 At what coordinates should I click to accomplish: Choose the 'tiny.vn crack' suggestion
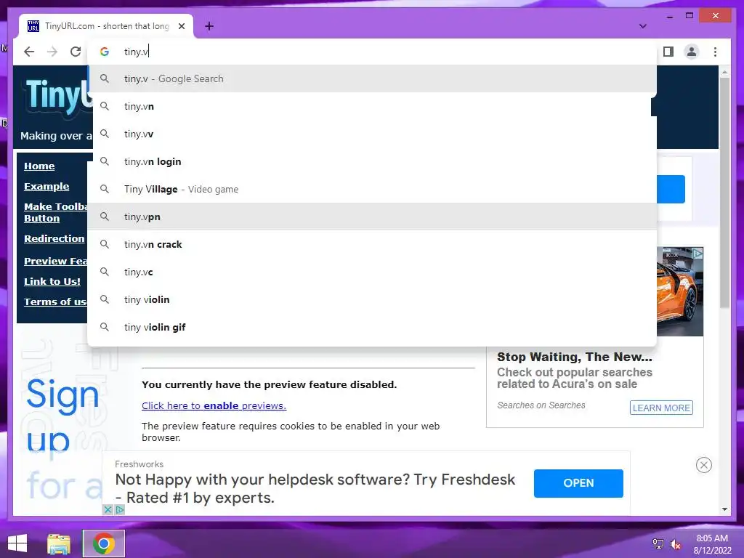pyautogui.click(x=373, y=244)
